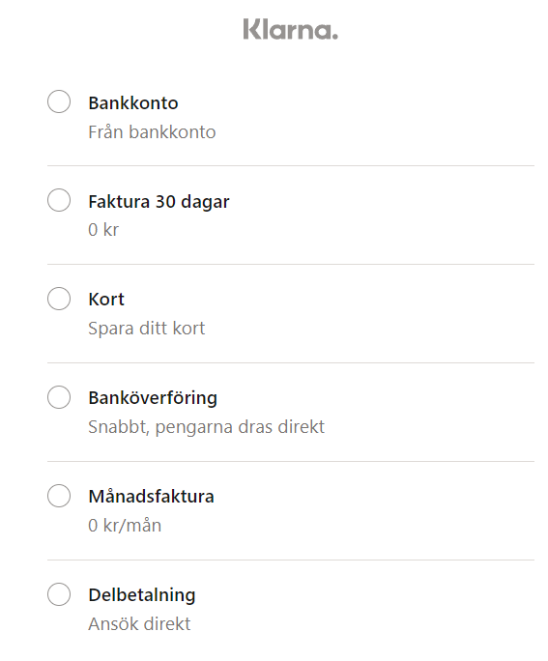Click the 'Ansök direkt' description text
This screenshot has width=548, height=661.
(139, 624)
